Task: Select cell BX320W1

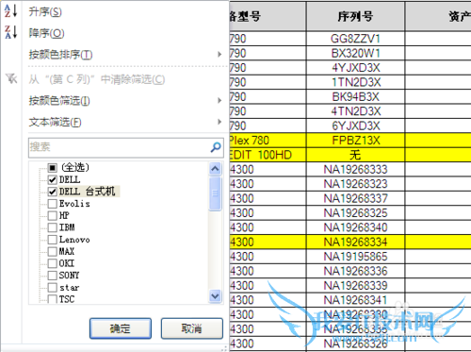Action: pos(355,53)
